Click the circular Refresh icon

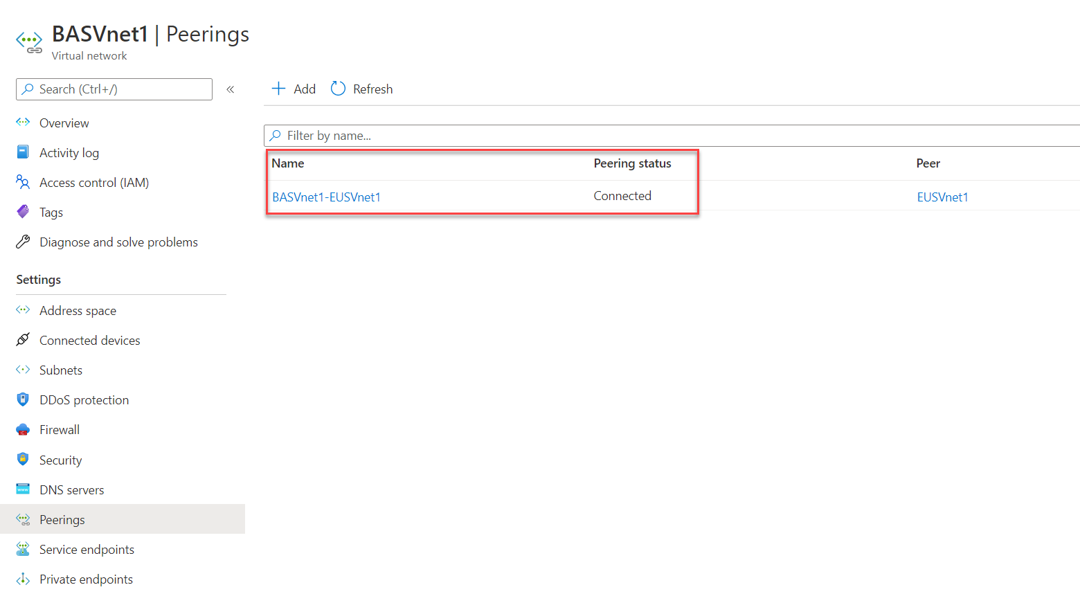point(338,89)
